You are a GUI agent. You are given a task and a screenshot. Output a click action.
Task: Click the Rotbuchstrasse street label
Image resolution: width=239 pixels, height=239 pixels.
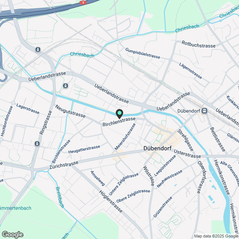click(199, 44)
